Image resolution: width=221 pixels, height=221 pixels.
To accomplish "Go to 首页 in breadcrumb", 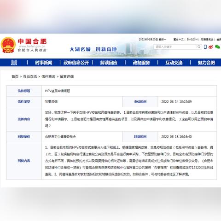I will 15,76.
